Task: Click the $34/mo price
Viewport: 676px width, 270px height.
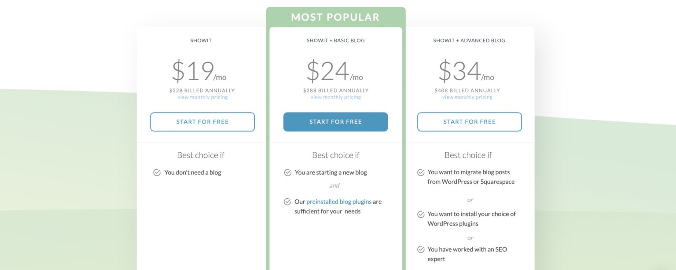Action: click(466, 72)
